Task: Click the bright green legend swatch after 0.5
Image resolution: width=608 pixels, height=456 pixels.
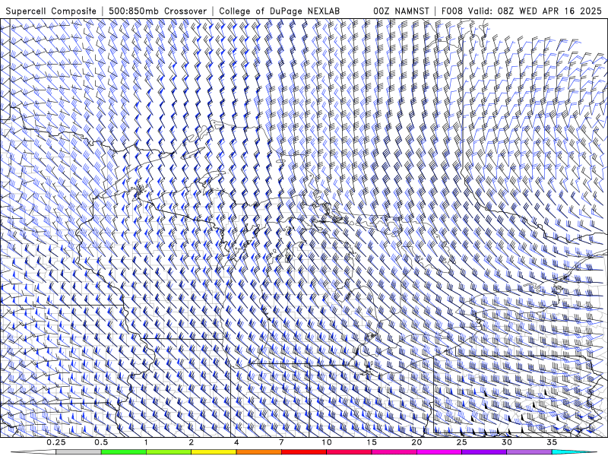Action: 123,452
